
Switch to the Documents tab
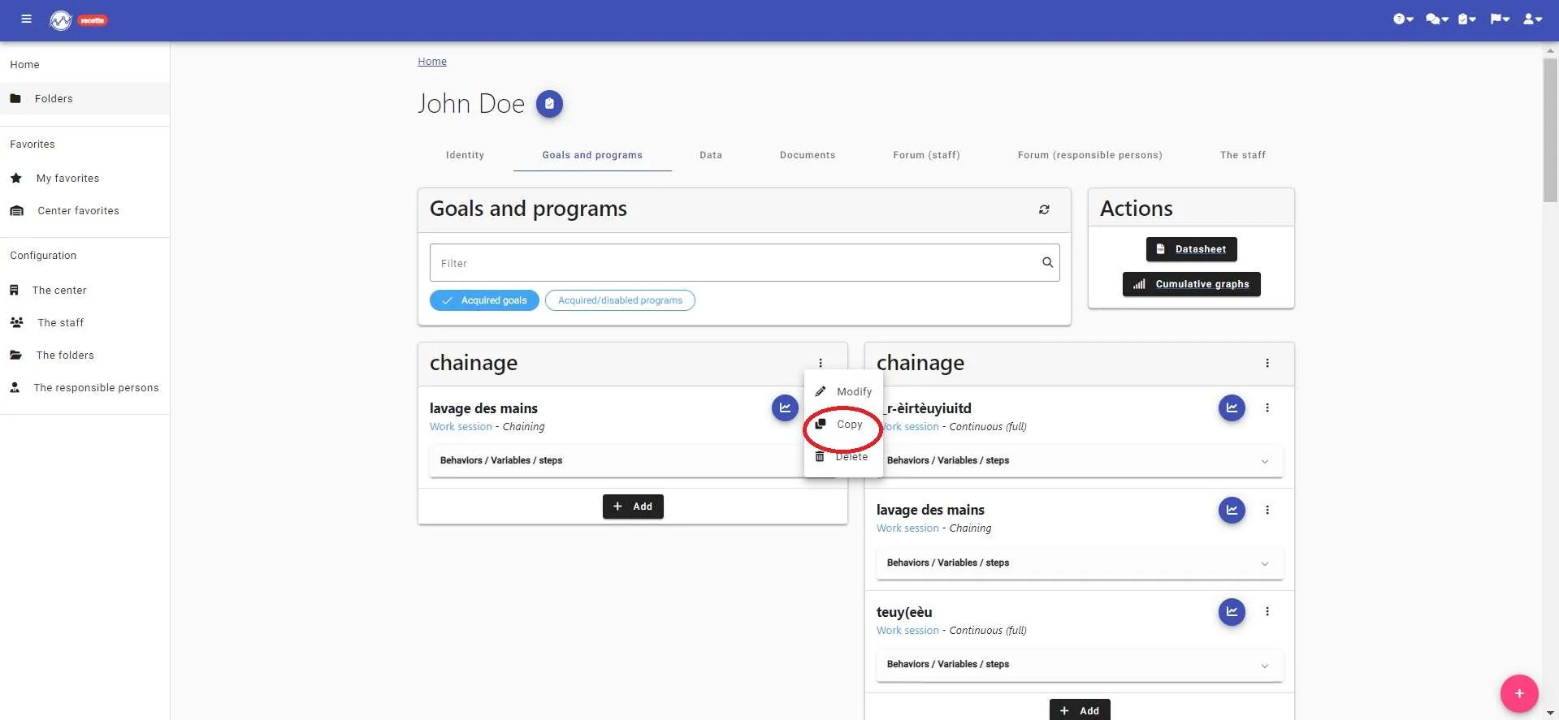(808, 155)
